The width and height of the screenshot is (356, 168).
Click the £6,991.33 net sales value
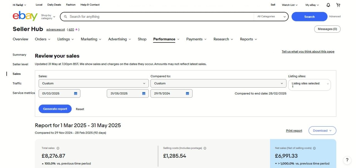pos(286,156)
